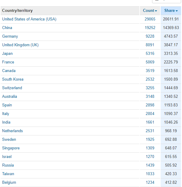Open the Japan link
The image size is (182, 187).
[7, 54]
